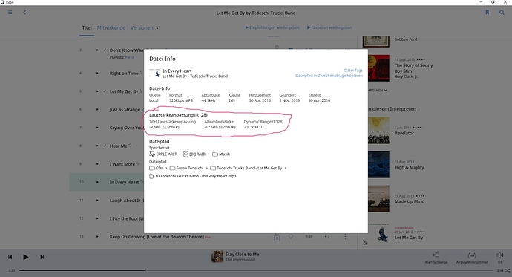Play track 6 Just as Strange
Screen dimensions: 512x277
point(97,109)
